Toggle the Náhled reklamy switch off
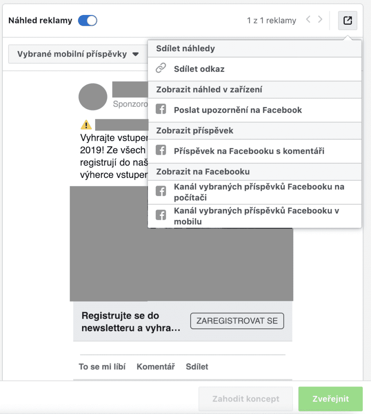Screen dimensions: 371x414 87,21
